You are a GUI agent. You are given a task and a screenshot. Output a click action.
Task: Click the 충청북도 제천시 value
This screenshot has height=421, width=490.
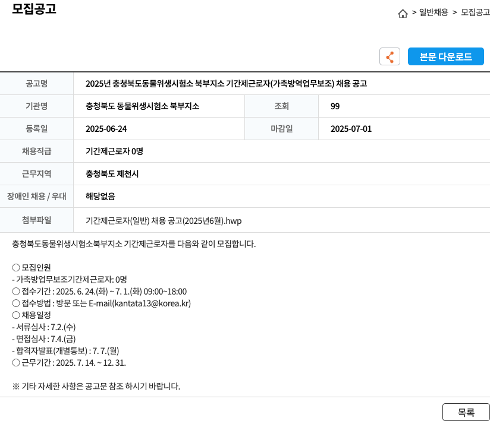pos(112,174)
